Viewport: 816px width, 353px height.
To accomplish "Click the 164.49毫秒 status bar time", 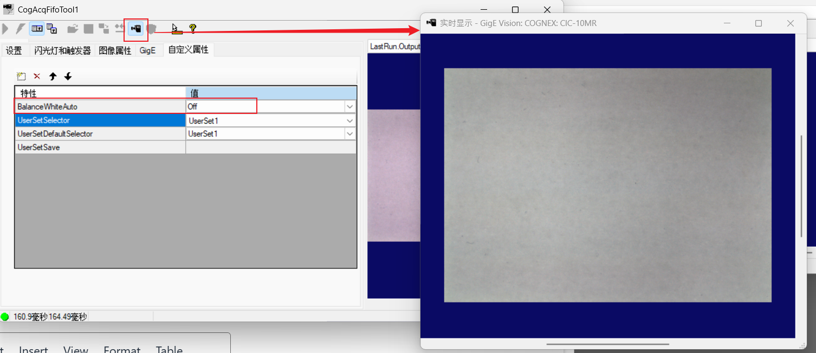I will coord(68,317).
